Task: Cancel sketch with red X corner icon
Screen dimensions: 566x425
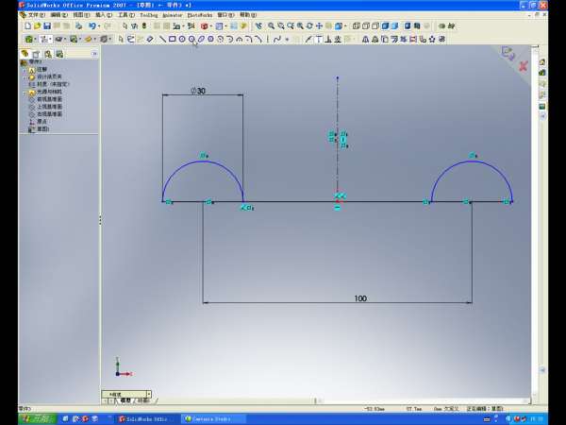Action: click(522, 67)
